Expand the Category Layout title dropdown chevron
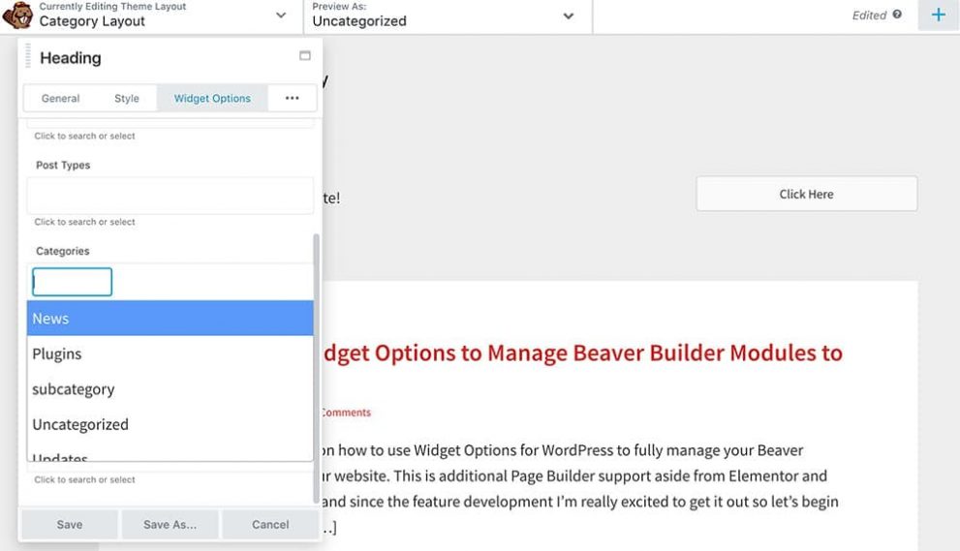This screenshot has height=551, width=960. coord(281,15)
